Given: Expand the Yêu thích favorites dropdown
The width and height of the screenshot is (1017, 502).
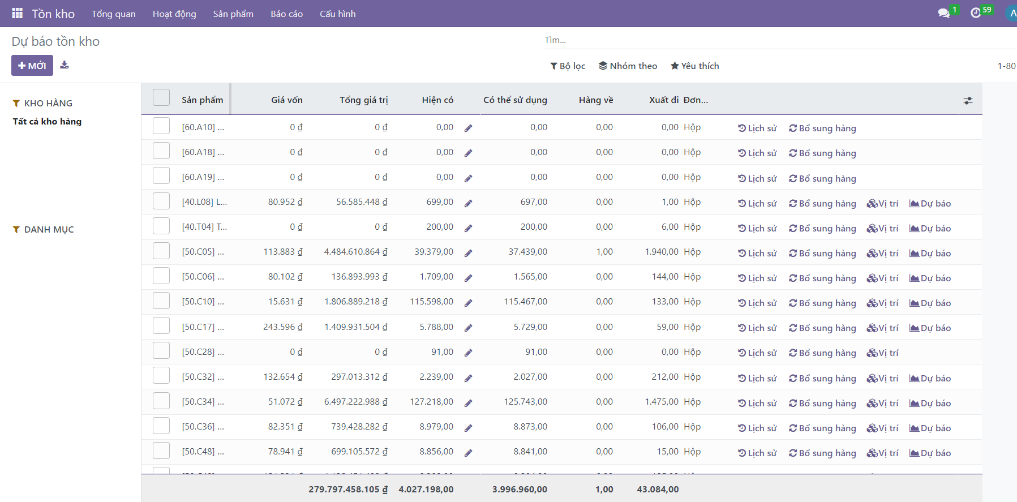Looking at the screenshot, I should click(694, 66).
